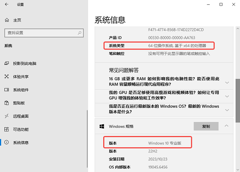Open 远程桌面 settings page
The height and width of the screenshot is (172, 240).
[x=44, y=116]
